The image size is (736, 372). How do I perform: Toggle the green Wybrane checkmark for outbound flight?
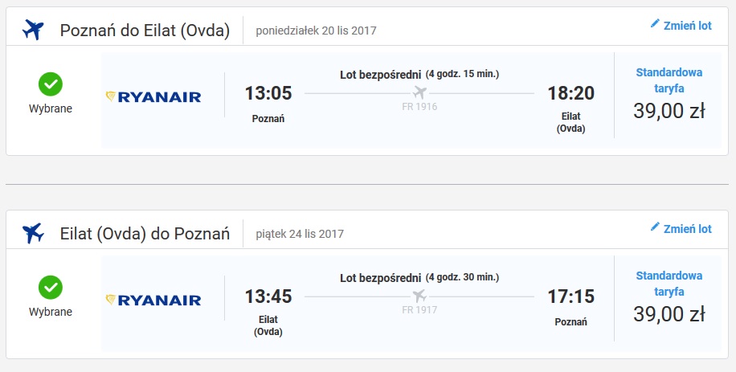point(51,84)
